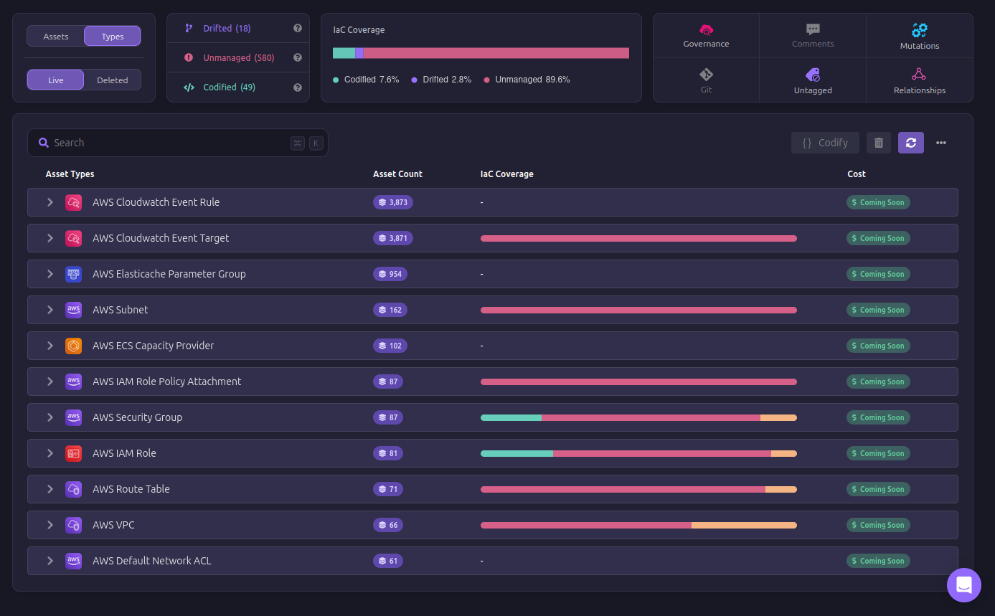Image resolution: width=995 pixels, height=616 pixels.
Task: Click the AWS IAM Role icon
Action: (73, 453)
